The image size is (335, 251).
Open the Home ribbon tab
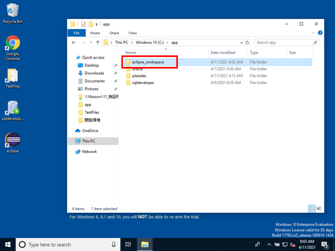(95, 33)
